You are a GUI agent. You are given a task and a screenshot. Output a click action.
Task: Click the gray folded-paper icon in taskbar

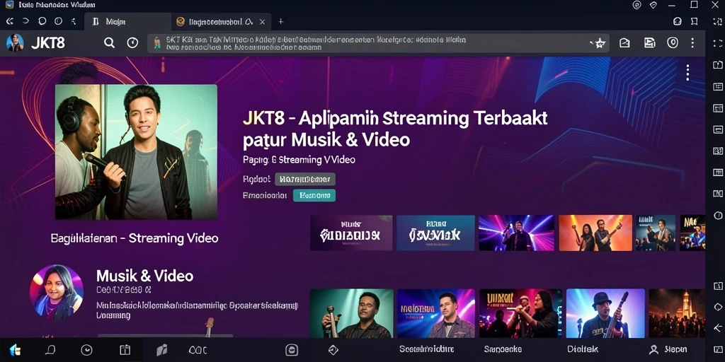(161, 351)
